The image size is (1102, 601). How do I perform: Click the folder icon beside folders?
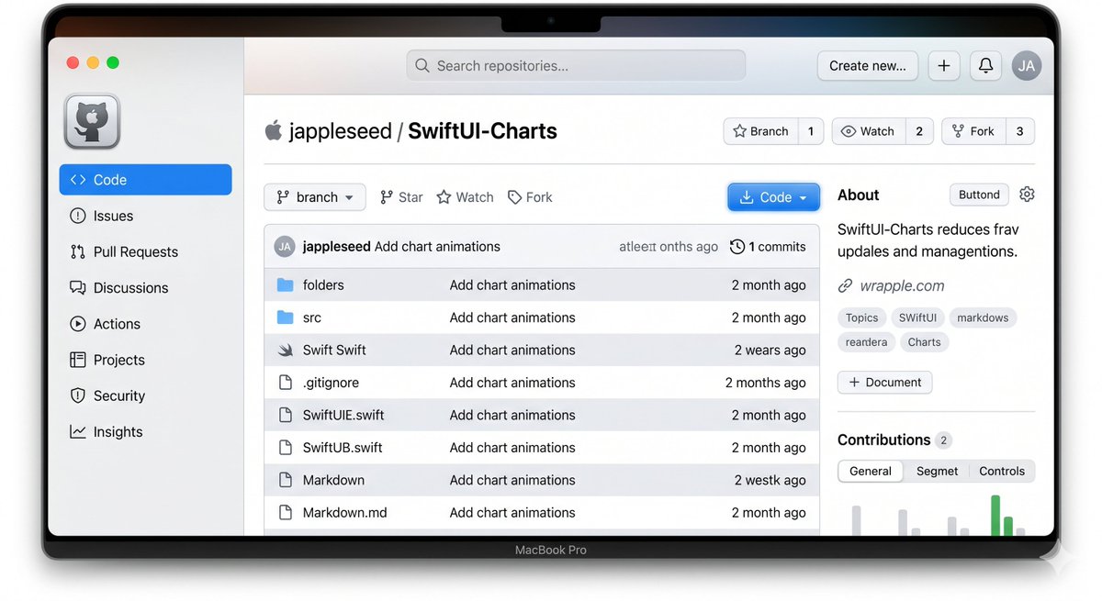tap(285, 285)
